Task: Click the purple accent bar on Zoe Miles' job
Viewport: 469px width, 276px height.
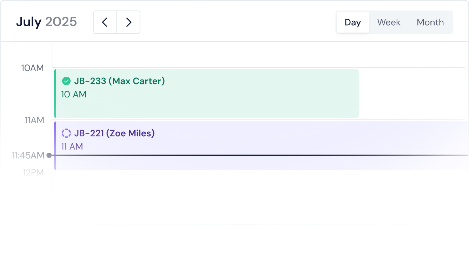Action: click(55, 145)
